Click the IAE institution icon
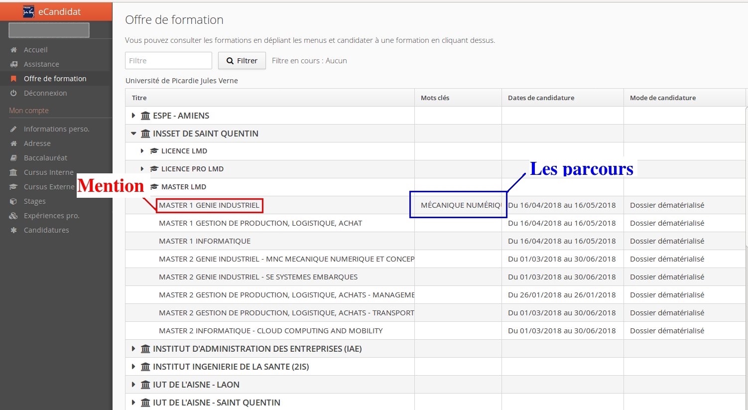This screenshot has width=748, height=410. (x=145, y=349)
